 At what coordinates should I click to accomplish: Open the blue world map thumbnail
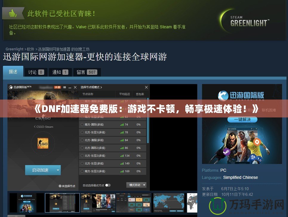169,203
